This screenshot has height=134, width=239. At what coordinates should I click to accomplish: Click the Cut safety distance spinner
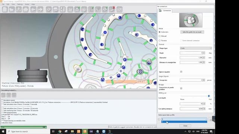coord(204,109)
